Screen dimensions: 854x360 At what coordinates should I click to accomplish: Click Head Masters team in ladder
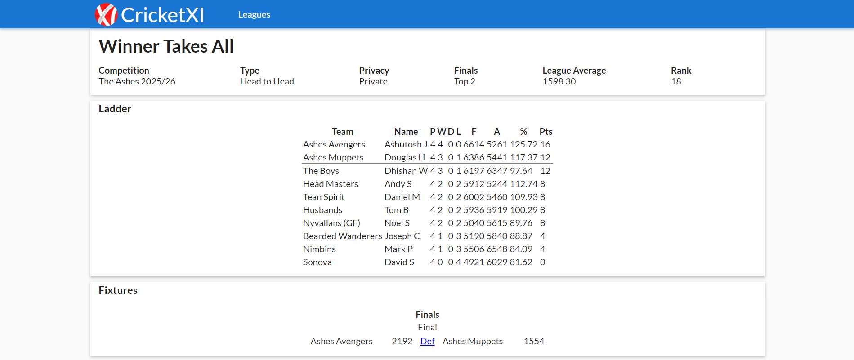click(330, 184)
